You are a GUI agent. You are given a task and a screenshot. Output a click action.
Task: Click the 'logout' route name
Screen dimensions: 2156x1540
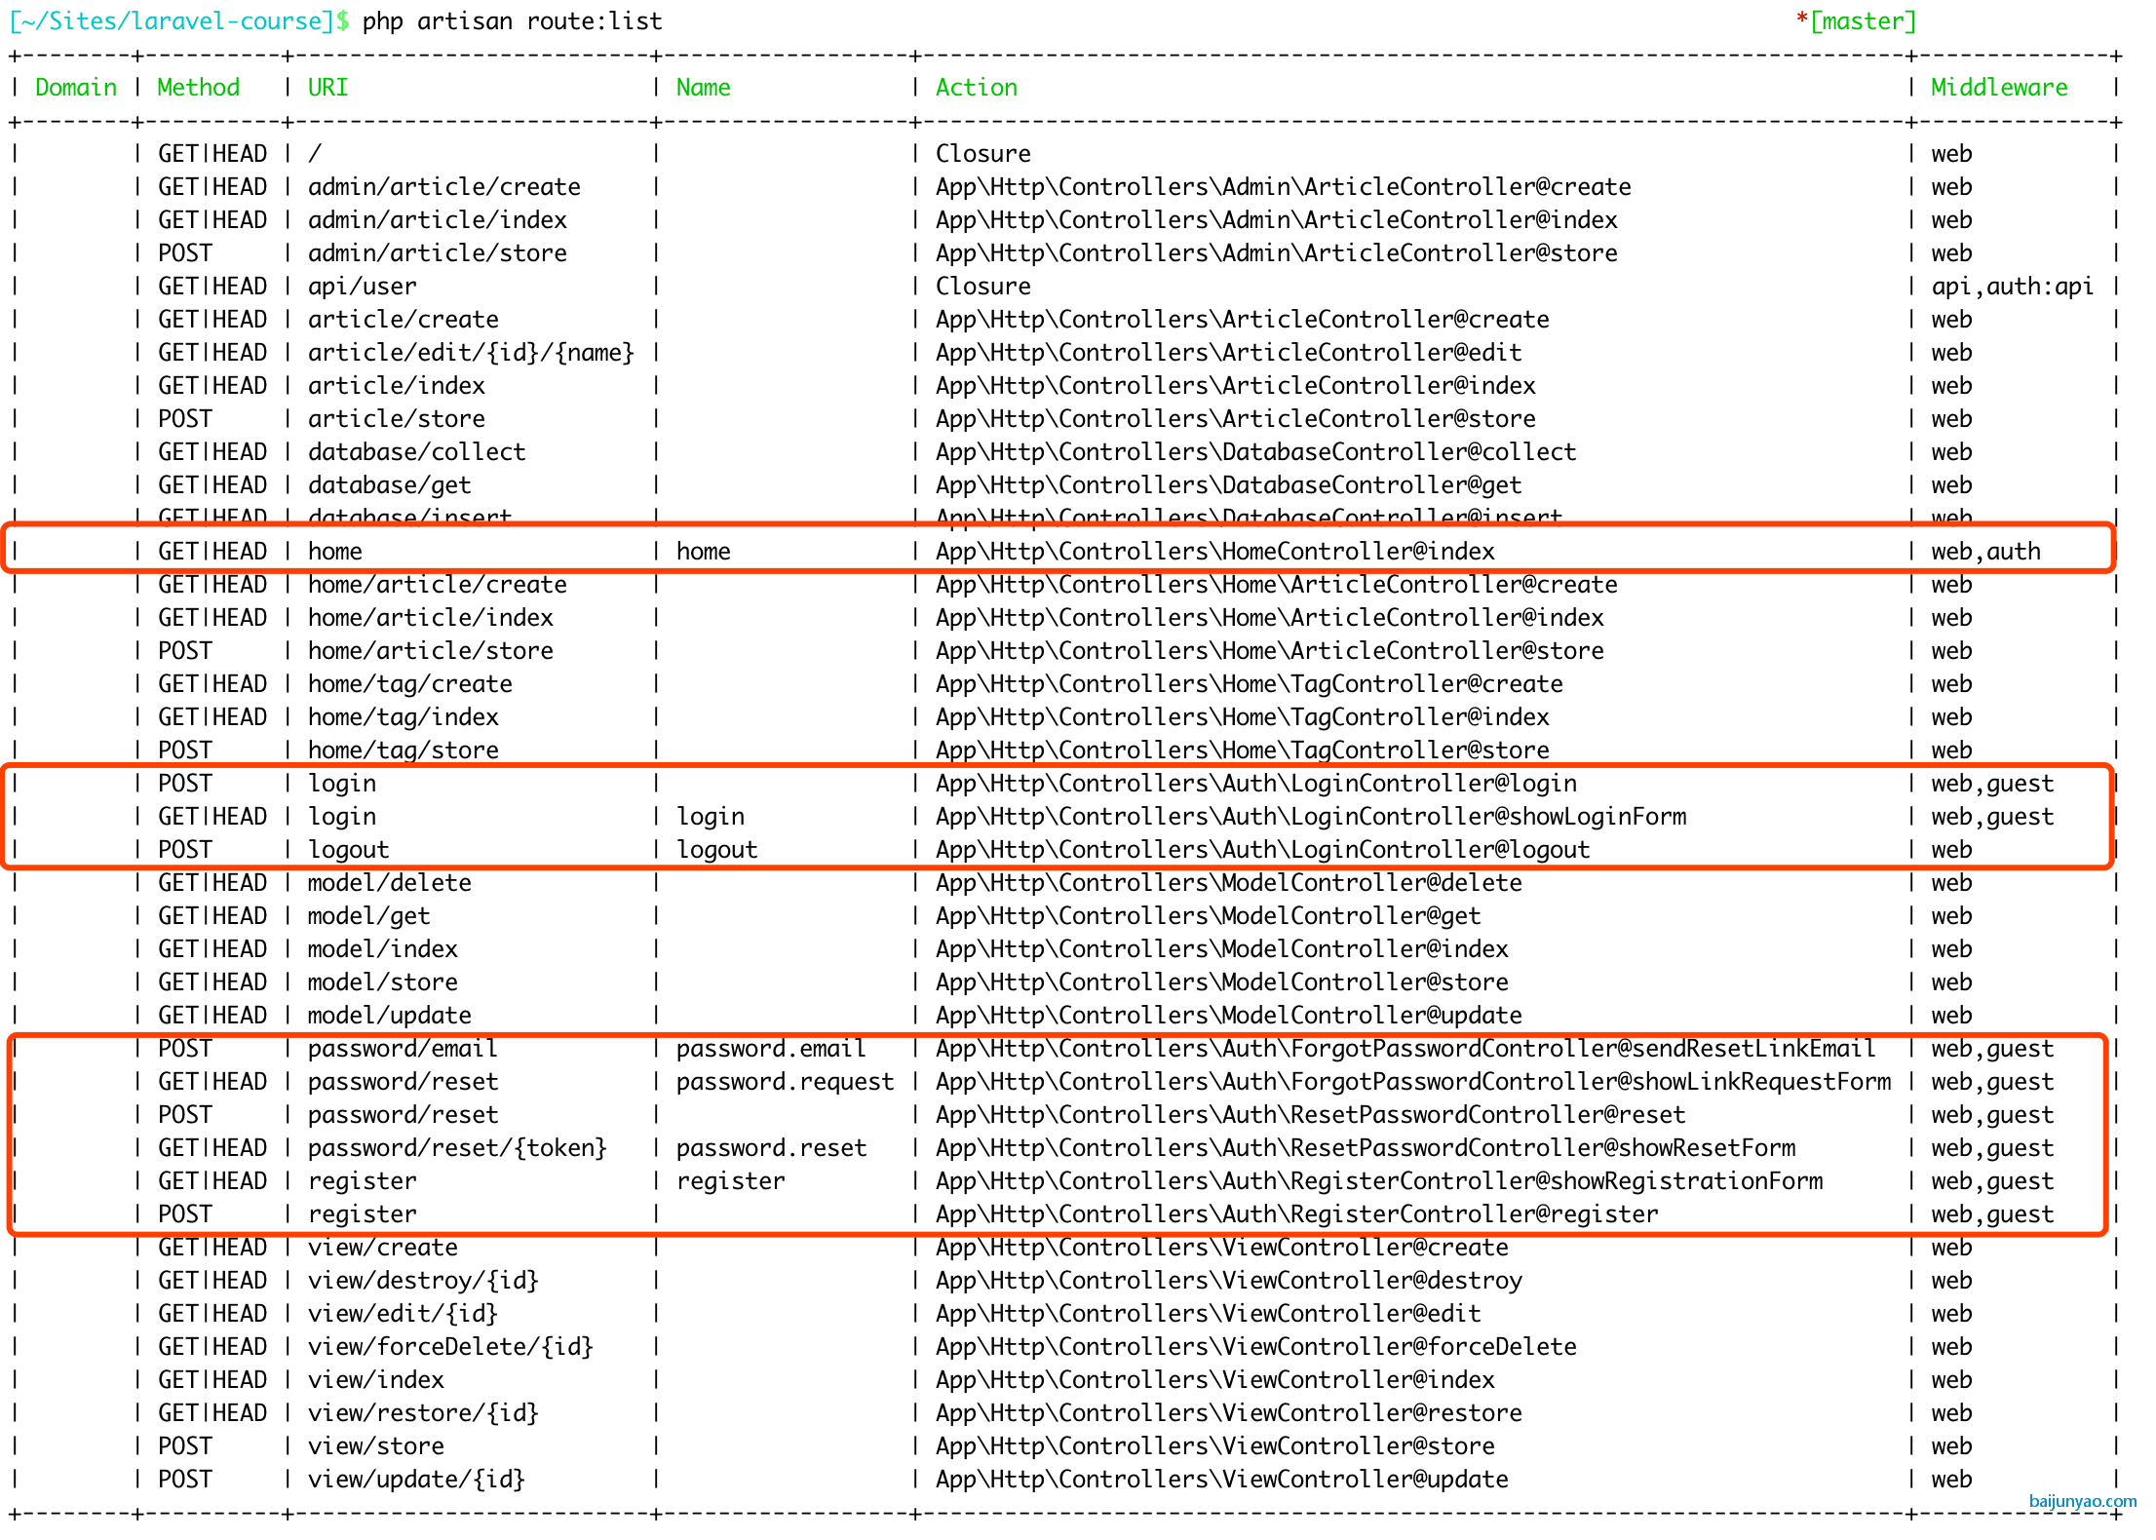point(716,850)
